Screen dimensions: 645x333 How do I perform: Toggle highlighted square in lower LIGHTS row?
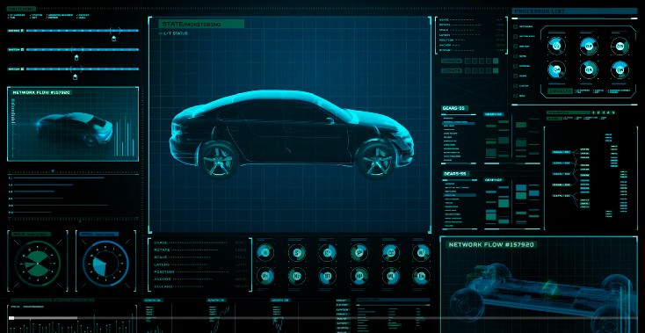[x=496, y=70]
